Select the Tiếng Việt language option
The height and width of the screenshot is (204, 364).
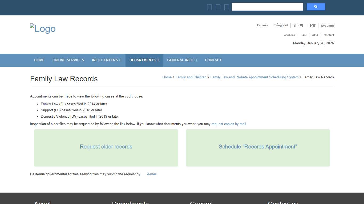(x=281, y=25)
